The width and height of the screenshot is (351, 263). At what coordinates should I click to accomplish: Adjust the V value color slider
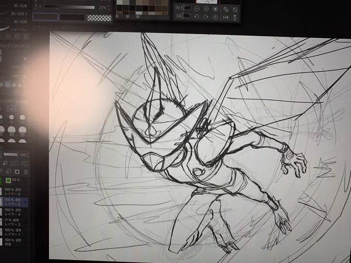coord(70,7)
